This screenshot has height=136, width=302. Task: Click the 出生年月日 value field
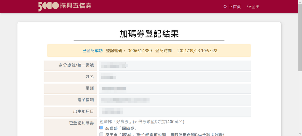(x=175, y=112)
